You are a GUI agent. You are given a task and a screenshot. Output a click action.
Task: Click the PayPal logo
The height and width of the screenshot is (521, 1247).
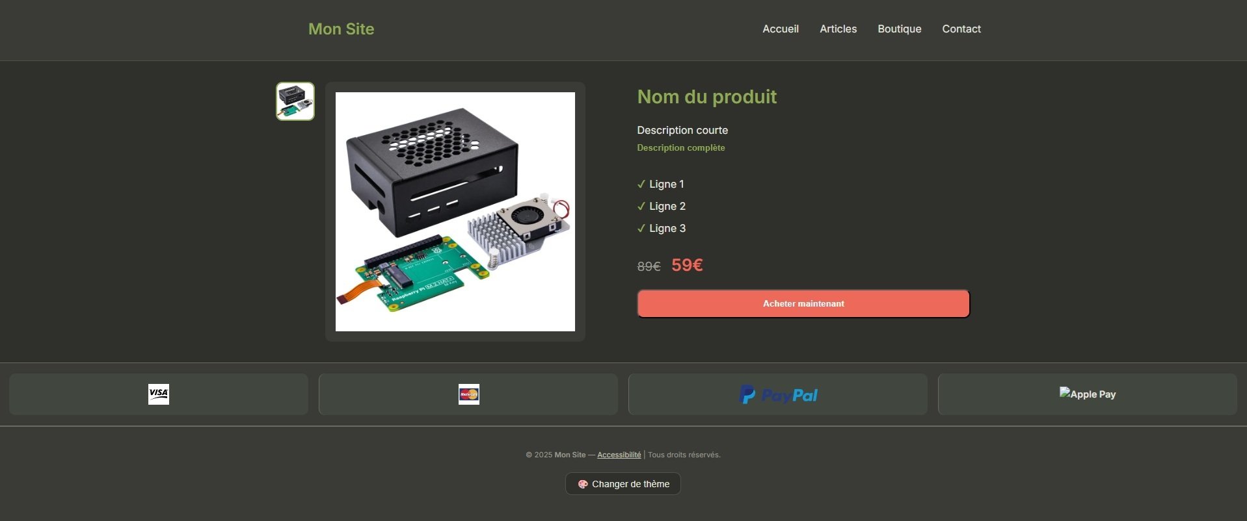[778, 394]
